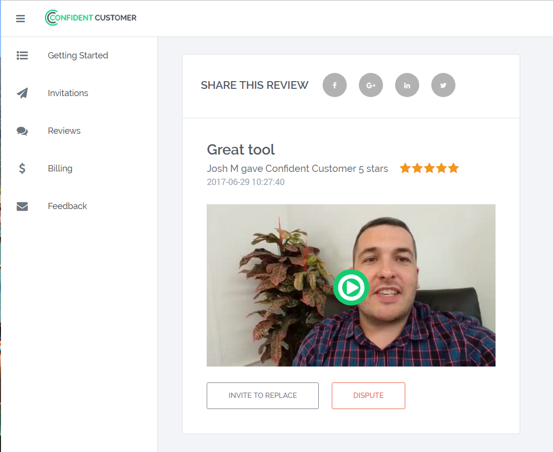Play the video review
This screenshot has width=553, height=452.
pyautogui.click(x=351, y=287)
